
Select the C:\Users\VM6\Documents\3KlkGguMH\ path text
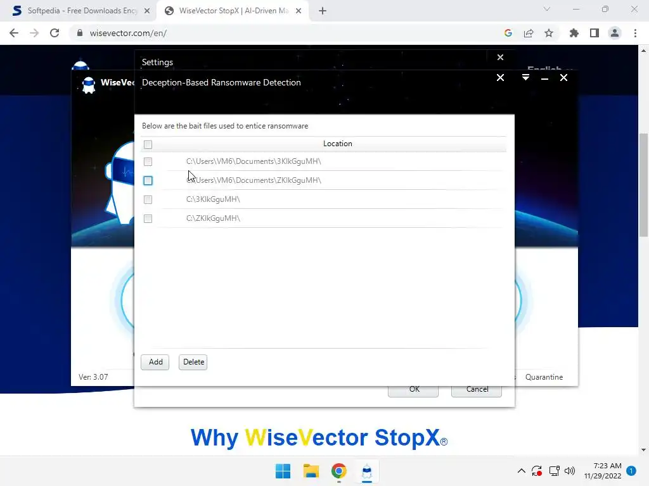(x=254, y=161)
